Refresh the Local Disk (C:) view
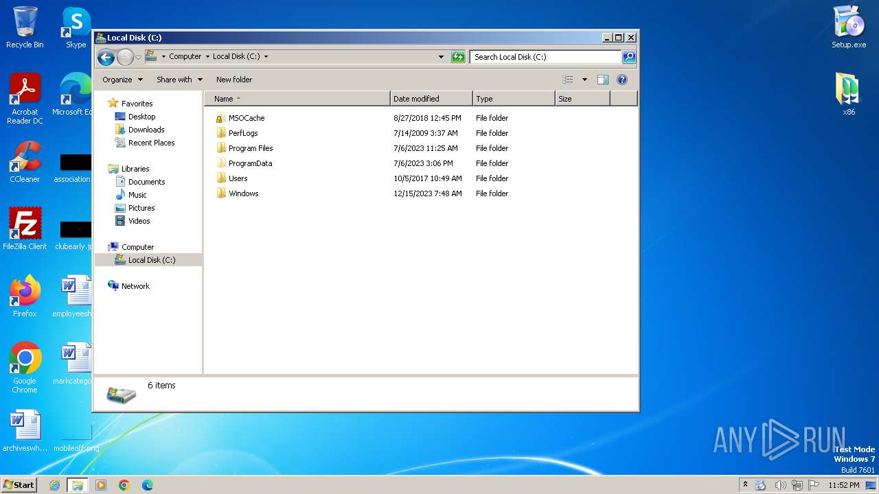The width and height of the screenshot is (879, 494). pyautogui.click(x=458, y=57)
